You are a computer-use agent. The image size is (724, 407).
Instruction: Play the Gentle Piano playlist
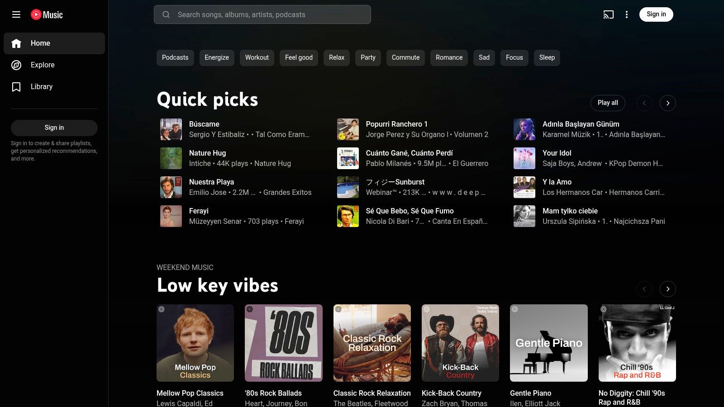coord(548,343)
